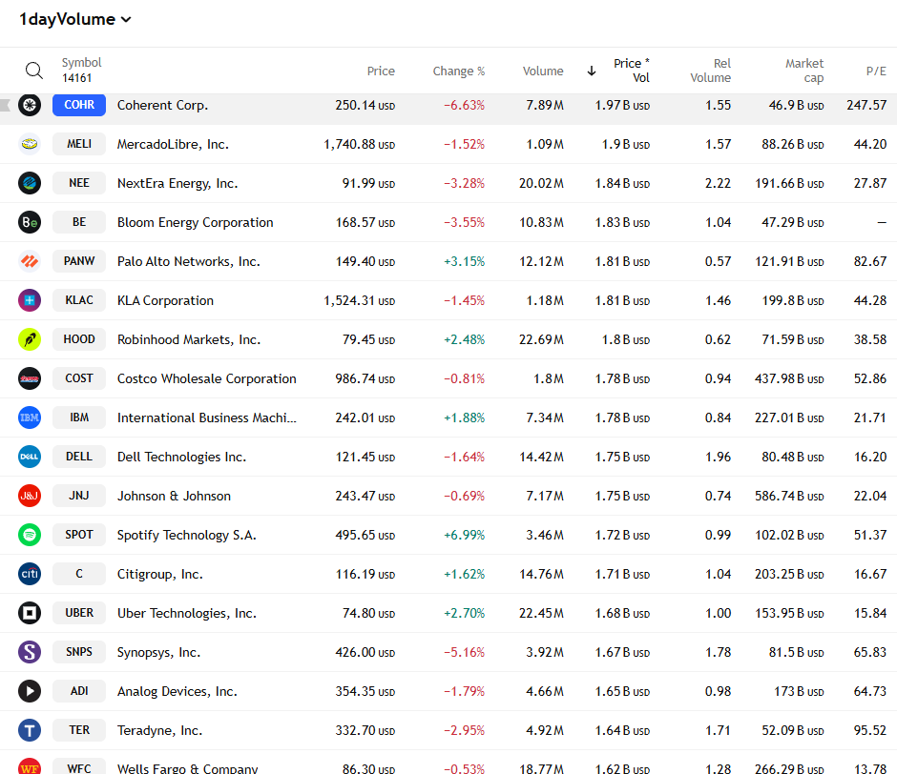This screenshot has width=897, height=774.
Task: Click the Spotify logo icon
Action: (30, 535)
